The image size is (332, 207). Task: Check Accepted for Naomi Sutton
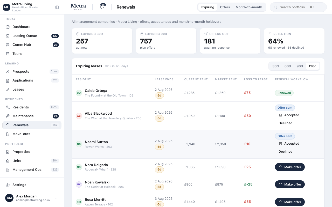280,144
